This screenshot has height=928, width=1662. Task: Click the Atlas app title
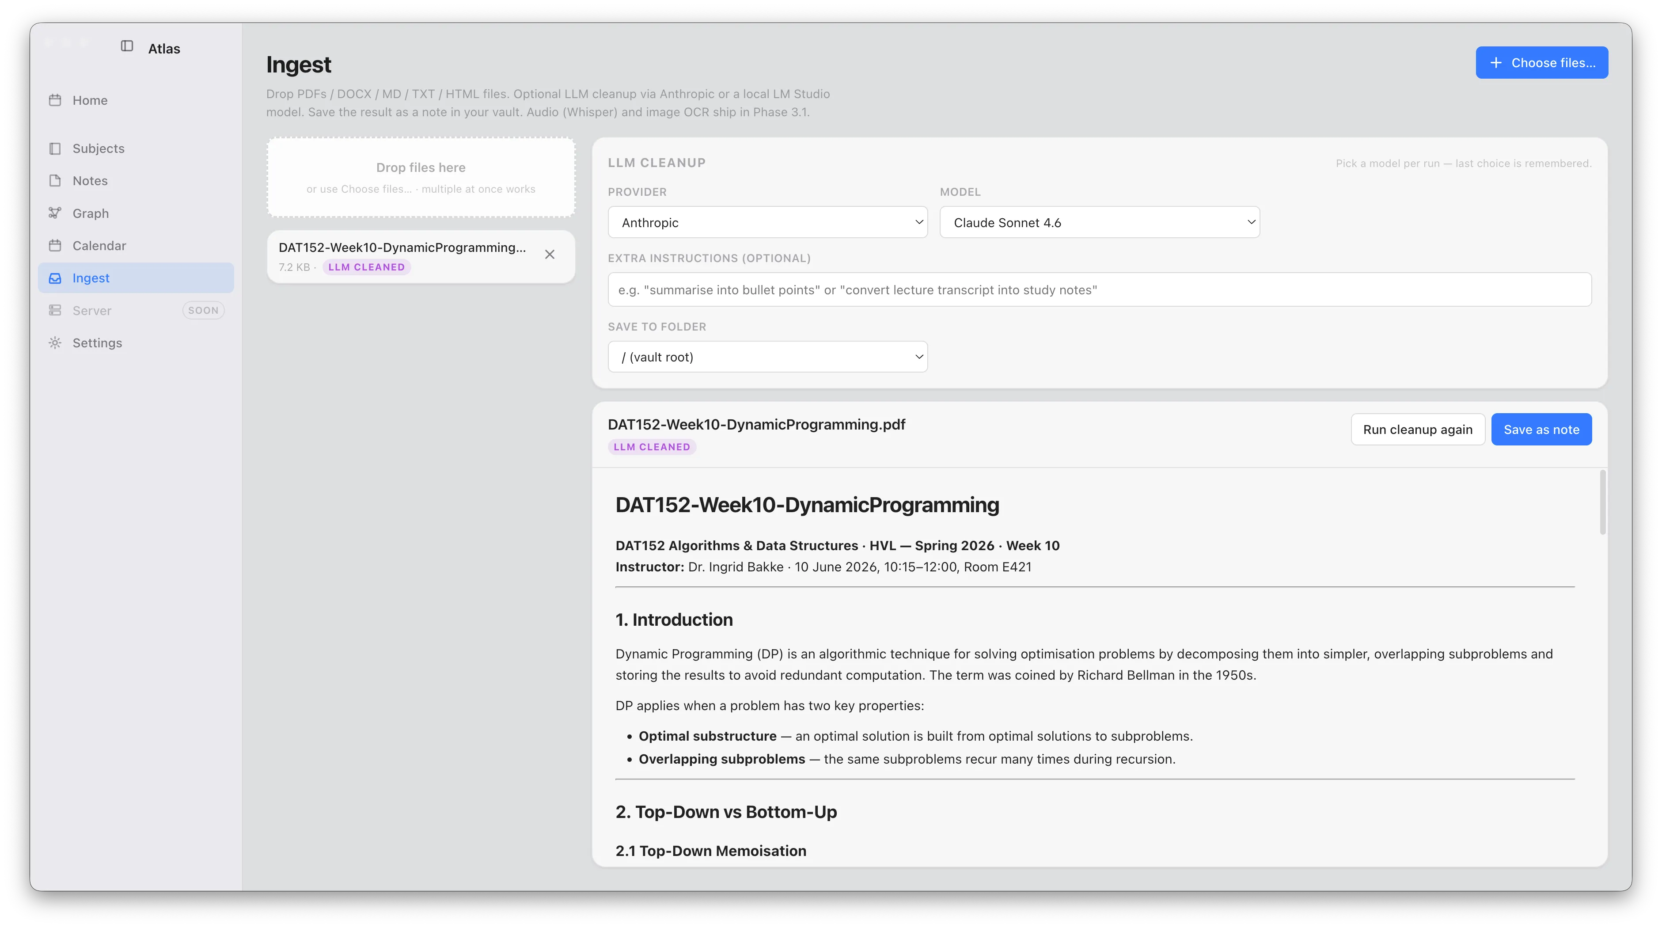(164, 49)
